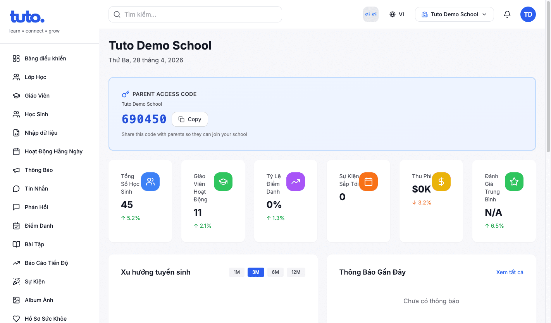The height and width of the screenshot is (323, 551).
Task: Click Xem tất cả link
Action: click(x=510, y=272)
